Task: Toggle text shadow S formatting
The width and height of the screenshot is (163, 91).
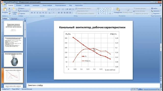Action: click(43, 13)
